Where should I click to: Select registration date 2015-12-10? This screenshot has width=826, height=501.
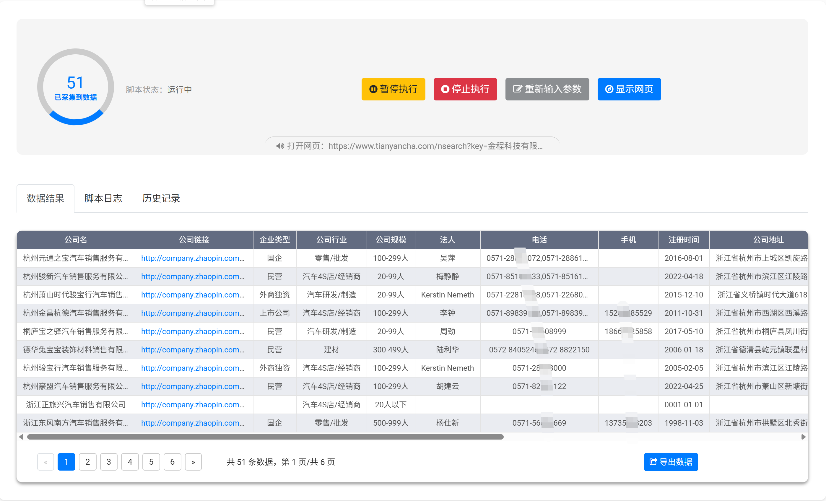coord(684,295)
